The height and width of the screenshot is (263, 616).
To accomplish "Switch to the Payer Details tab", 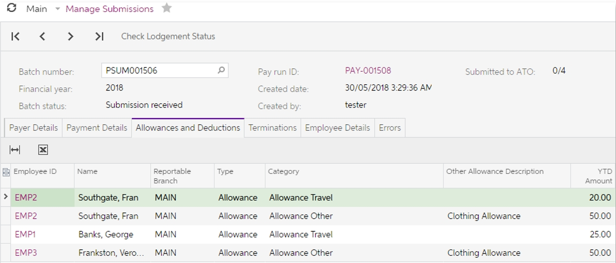I will (33, 128).
